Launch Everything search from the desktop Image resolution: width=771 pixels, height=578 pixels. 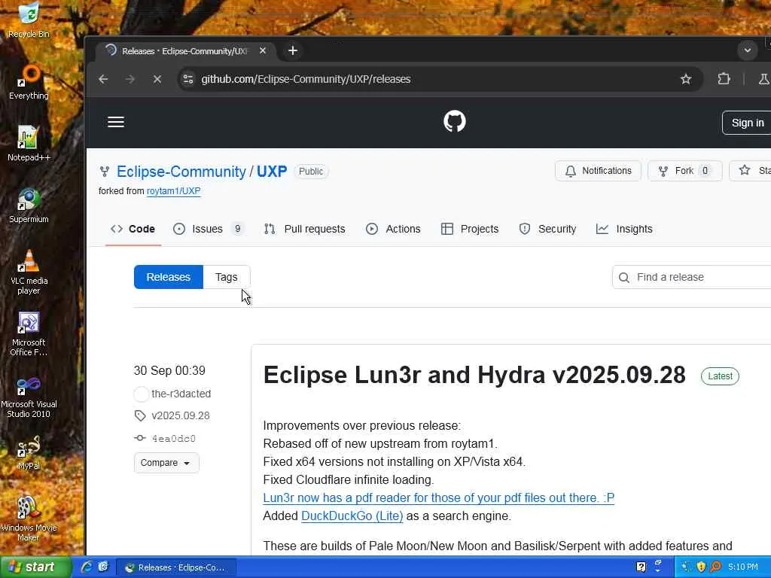click(x=29, y=81)
